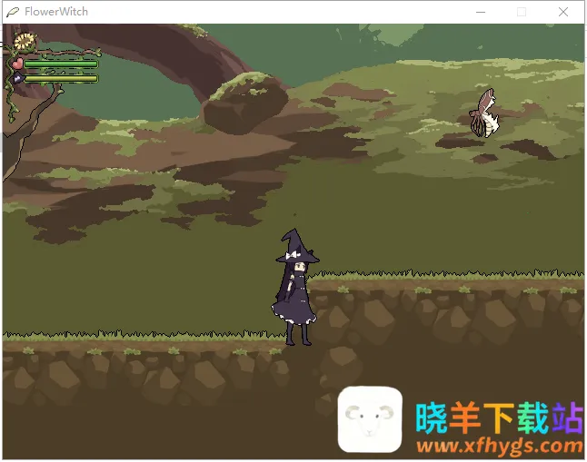Image resolution: width=587 pixels, height=462 pixels.
Task: Click the feather app icon in title bar
Action: click(x=13, y=12)
